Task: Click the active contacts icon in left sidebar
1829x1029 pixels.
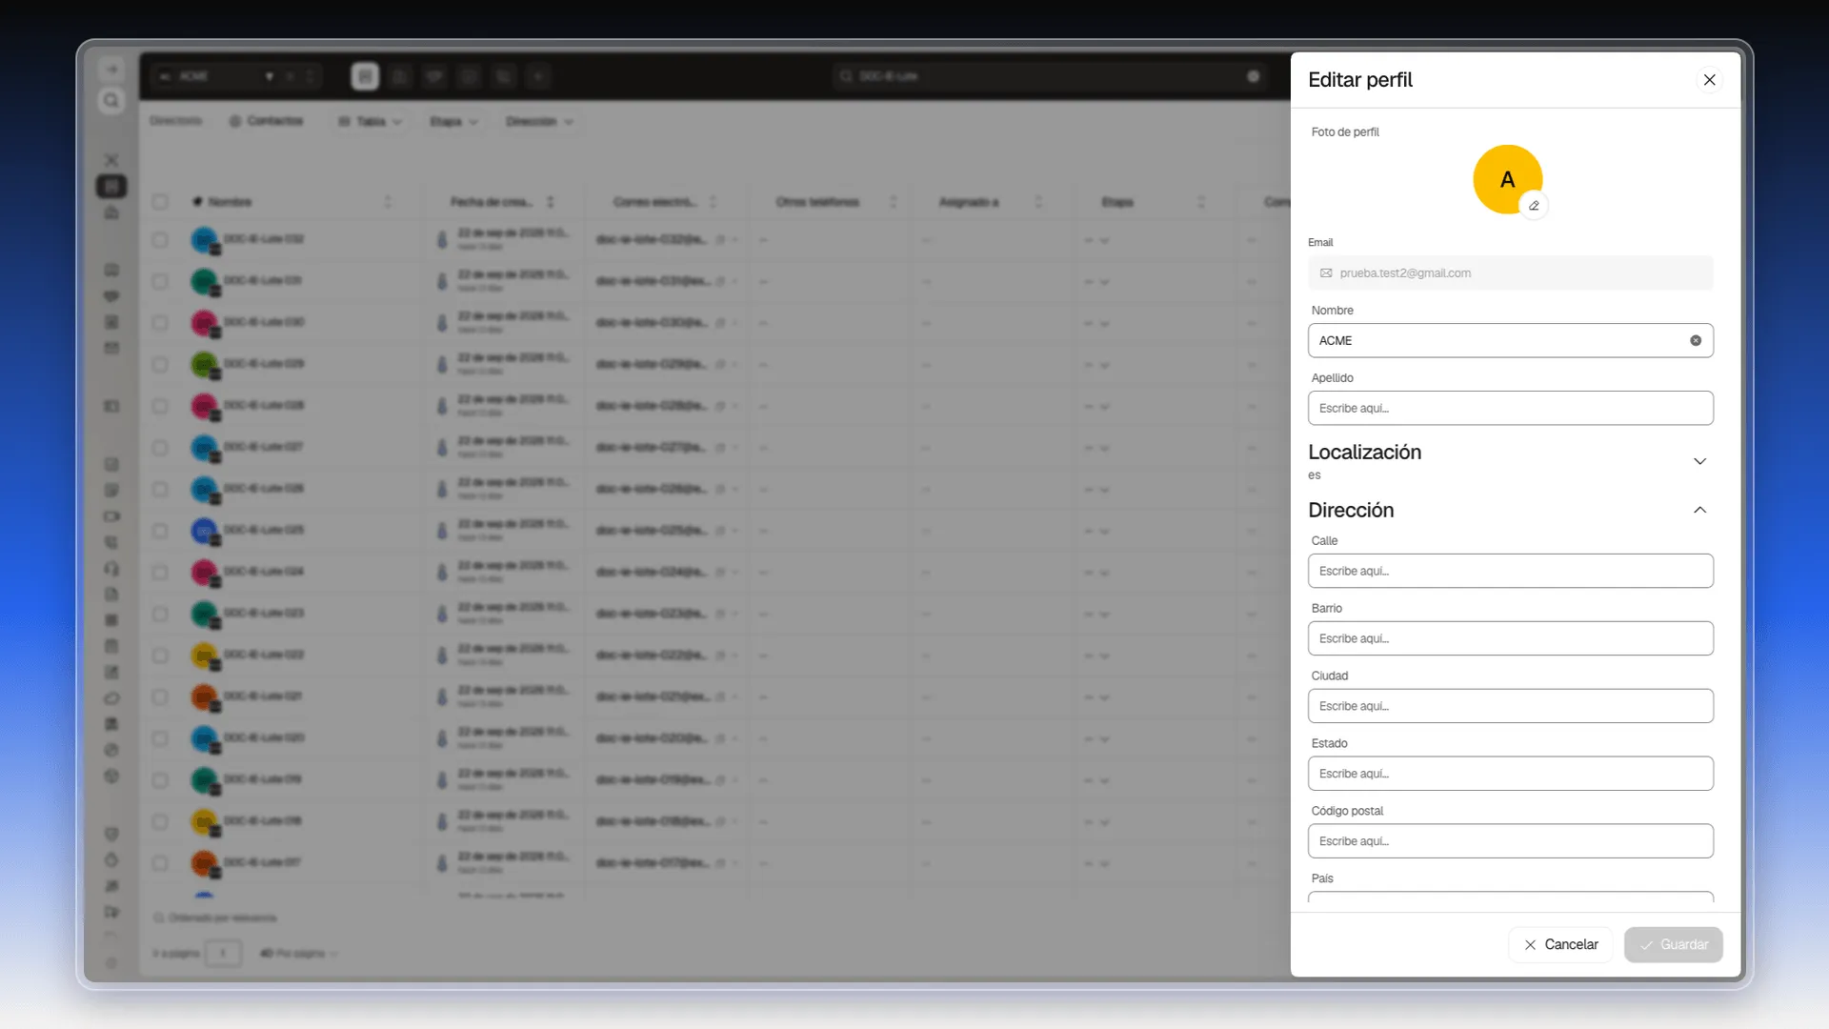Action: tap(111, 186)
